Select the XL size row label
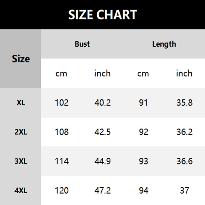The image size is (205, 205). pyautogui.click(x=21, y=103)
